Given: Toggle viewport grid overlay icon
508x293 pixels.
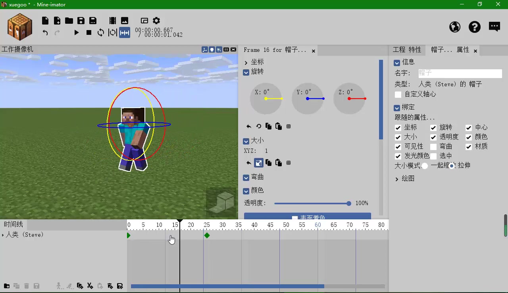Looking at the screenshot, I should [226, 49].
